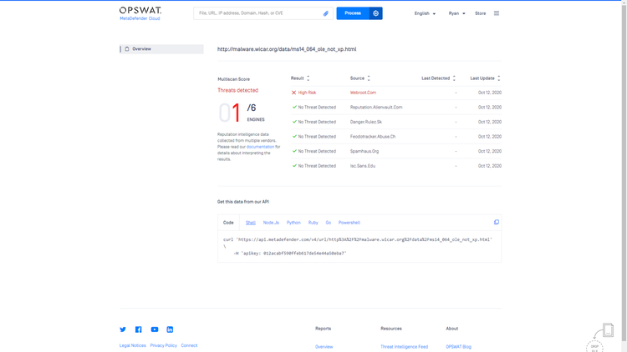The image size is (627, 352).
Task: Click the About footer heading
Action: (x=451, y=329)
